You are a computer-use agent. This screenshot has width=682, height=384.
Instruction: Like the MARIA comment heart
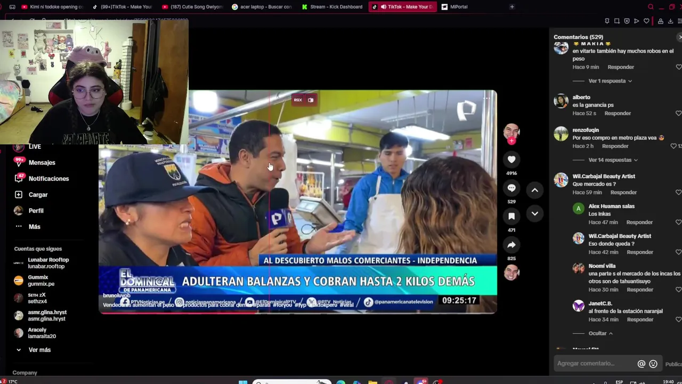click(678, 67)
